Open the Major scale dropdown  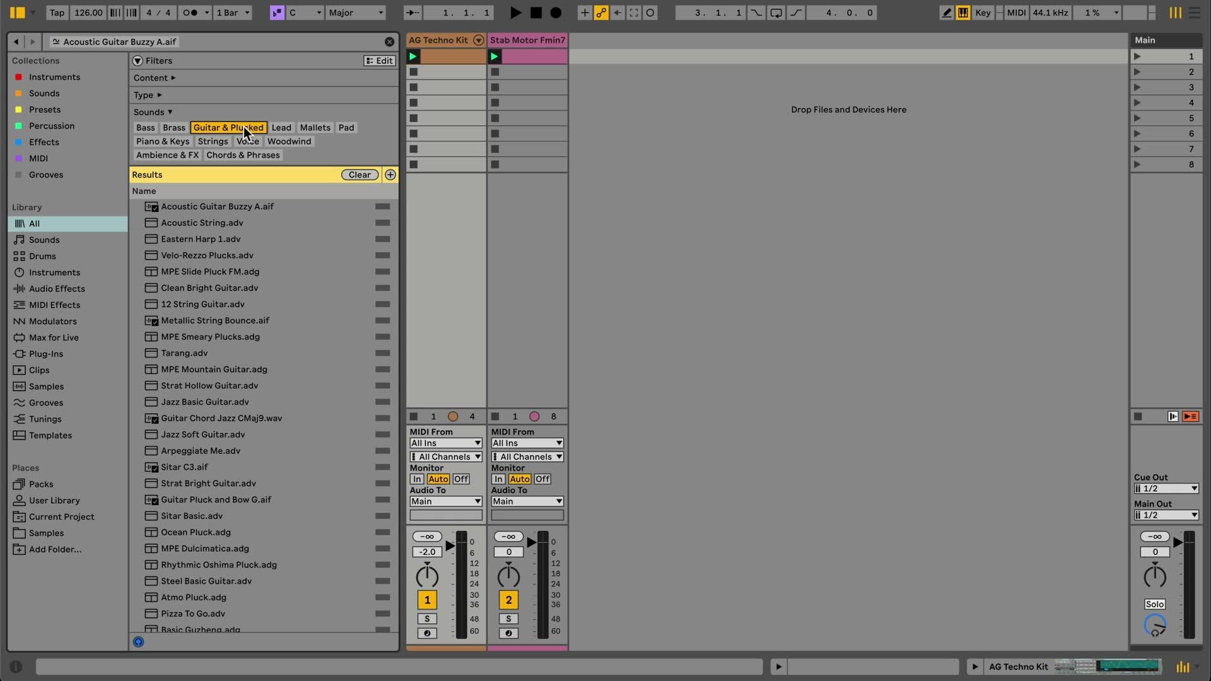click(356, 13)
